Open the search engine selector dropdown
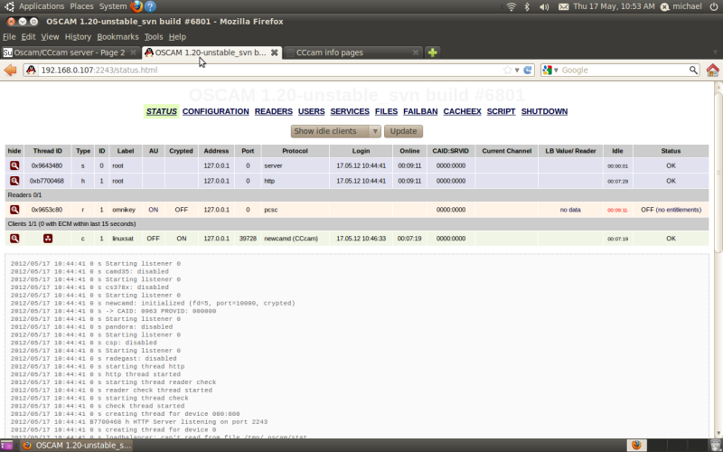This screenshot has height=452, width=723. click(x=556, y=71)
